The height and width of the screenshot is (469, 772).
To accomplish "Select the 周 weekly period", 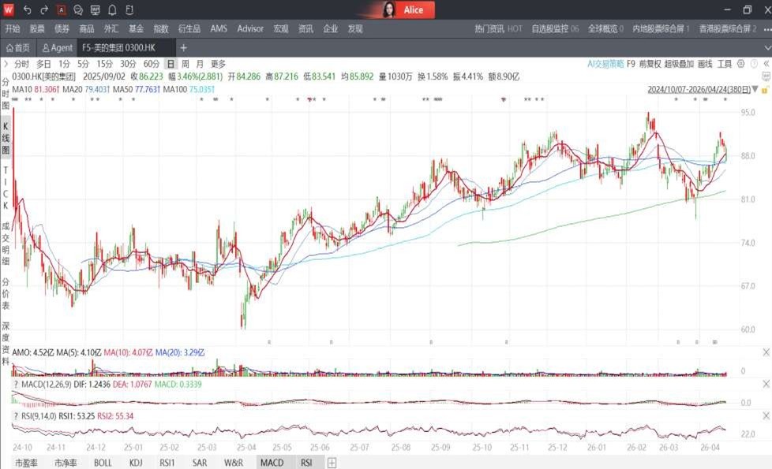I will point(185,64).
